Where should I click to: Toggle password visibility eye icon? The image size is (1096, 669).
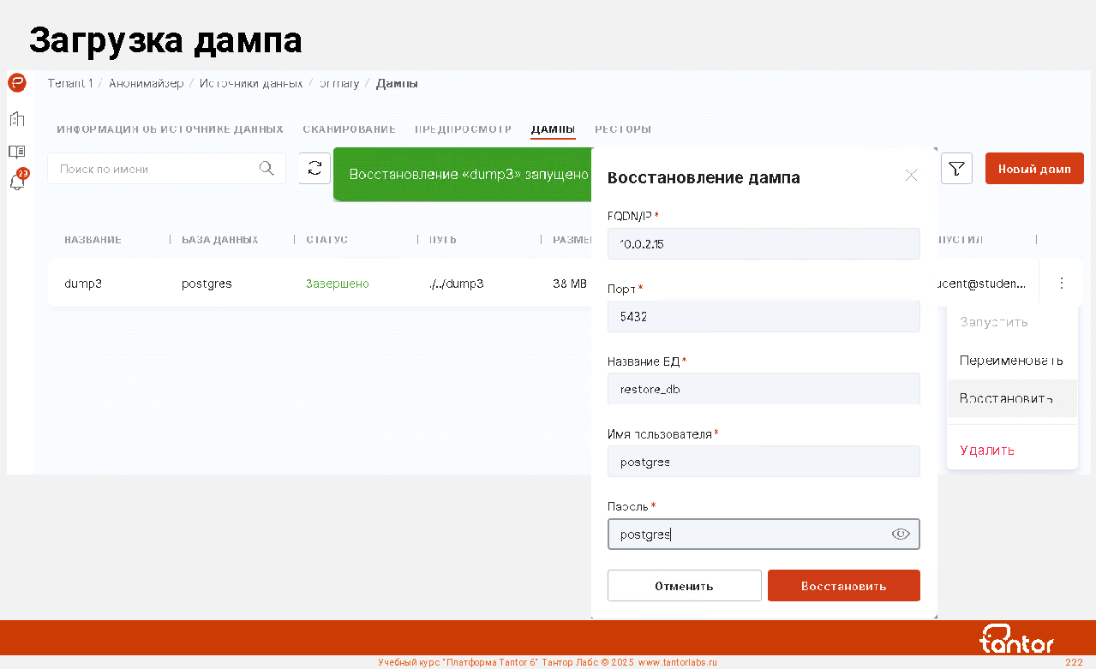[x=900, y=534]
